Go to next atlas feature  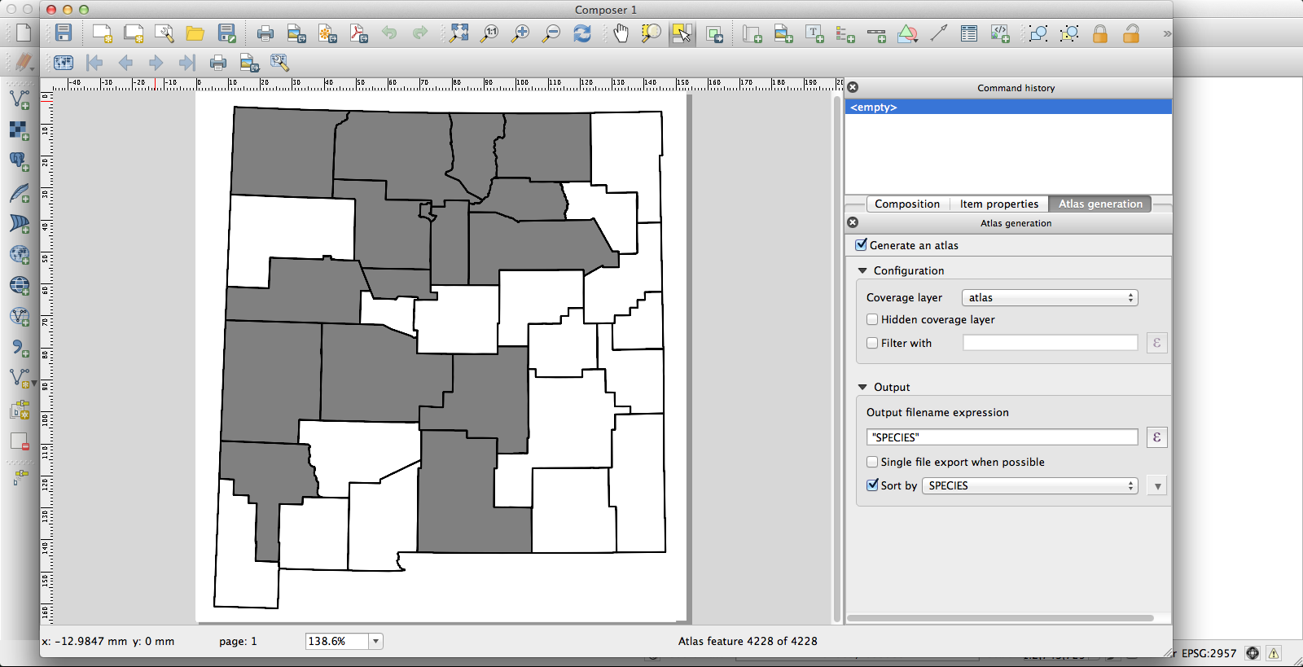[x=156, y=63]
